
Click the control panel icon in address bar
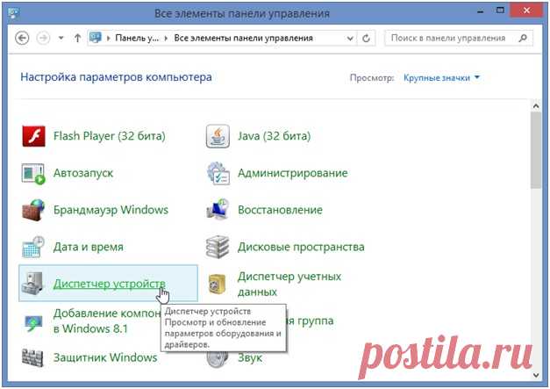pyautogui.click(x=95, y=38)
